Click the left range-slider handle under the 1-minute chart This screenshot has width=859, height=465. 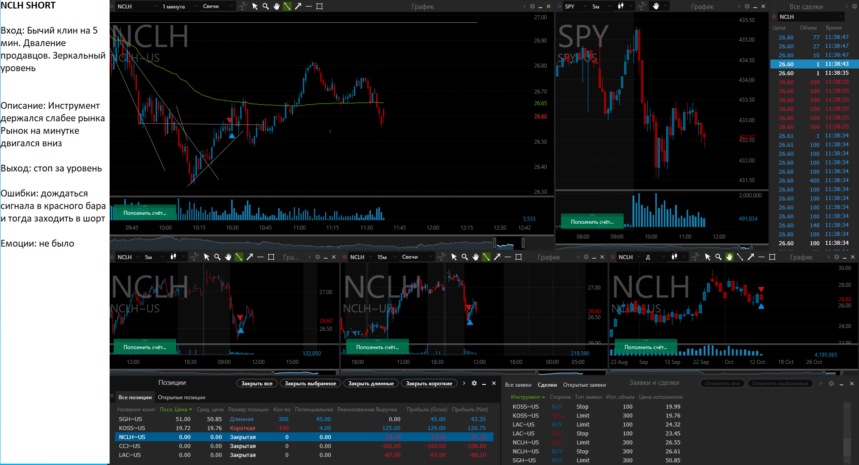click(495, 243)
